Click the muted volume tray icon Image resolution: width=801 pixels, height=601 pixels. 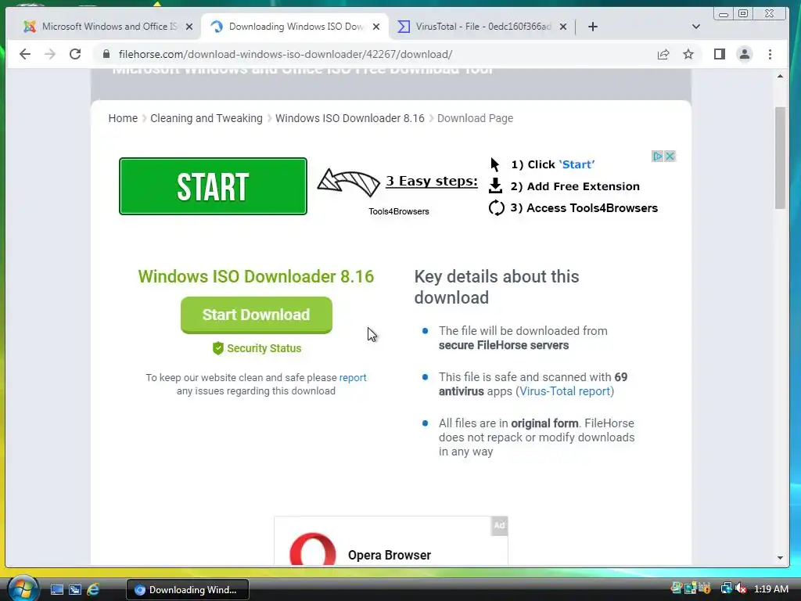(x=741, y=588)
